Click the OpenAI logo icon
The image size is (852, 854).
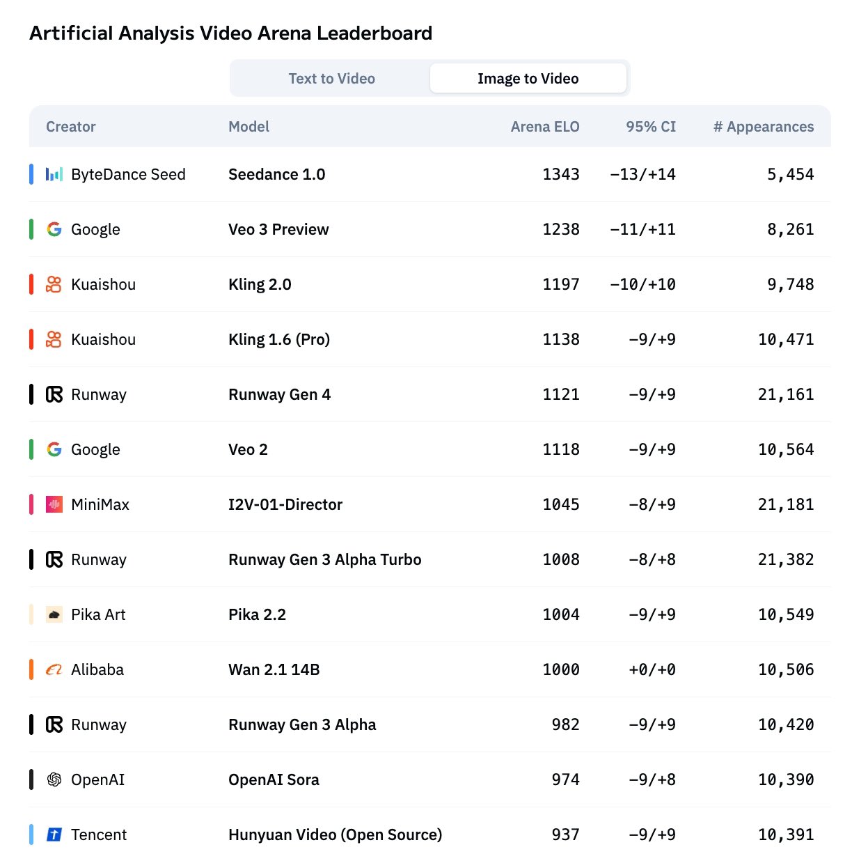pos(54,779)
